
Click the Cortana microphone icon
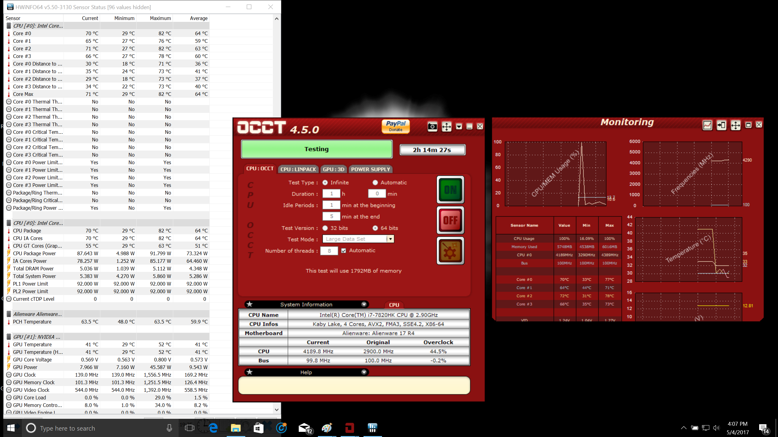click(169, 428)
